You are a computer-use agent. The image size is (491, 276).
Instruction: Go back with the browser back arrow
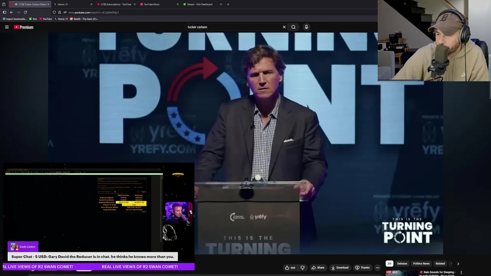[x=11, y=12]
